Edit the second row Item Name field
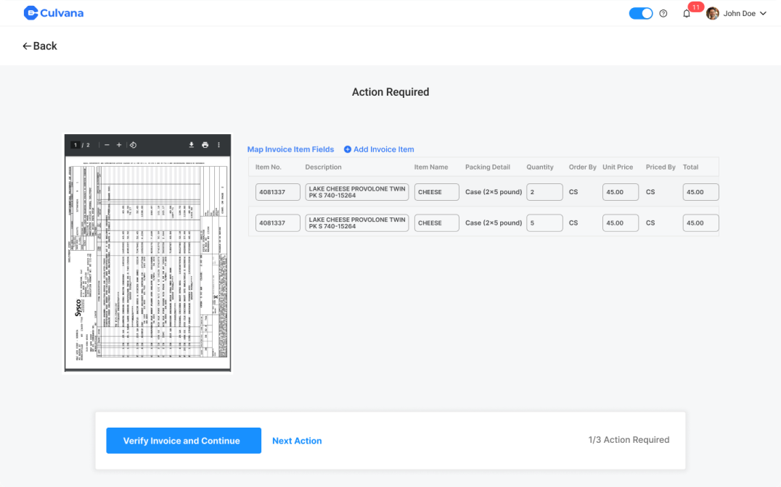 (436, 222)
